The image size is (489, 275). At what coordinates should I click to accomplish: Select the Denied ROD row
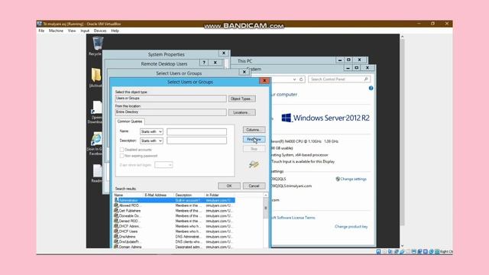point(174,221)
